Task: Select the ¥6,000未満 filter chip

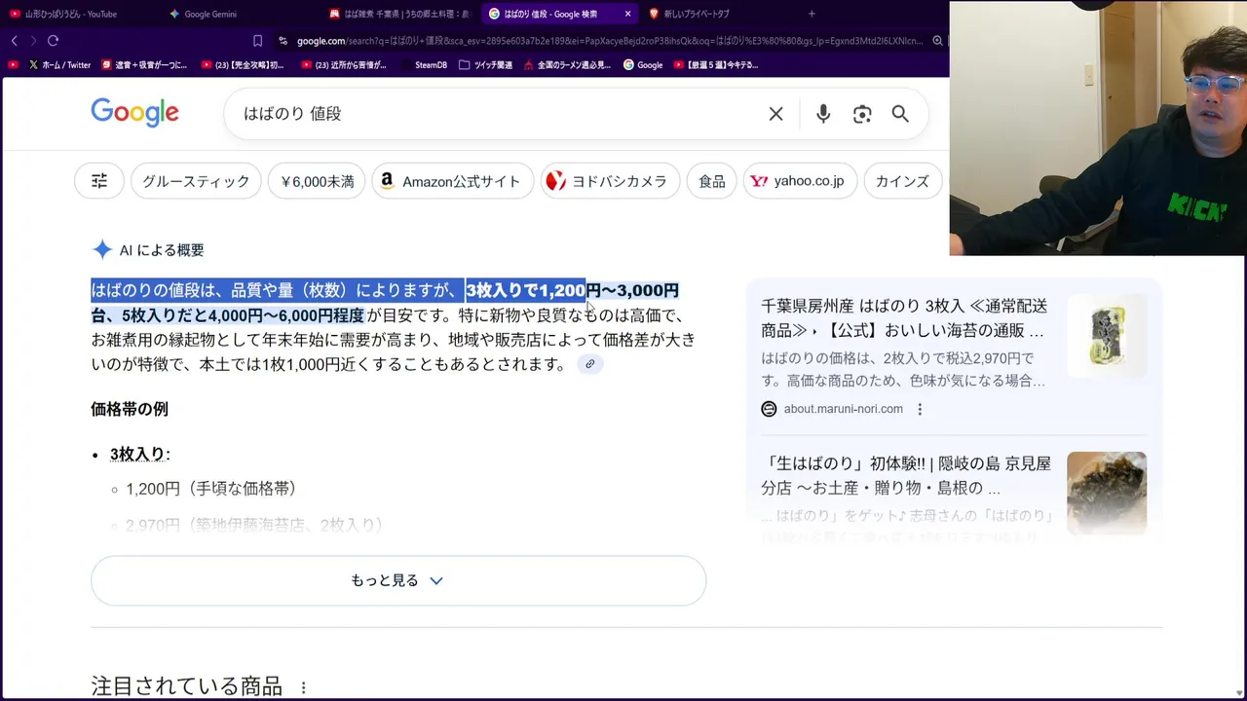Action: [x=317, y=181]
